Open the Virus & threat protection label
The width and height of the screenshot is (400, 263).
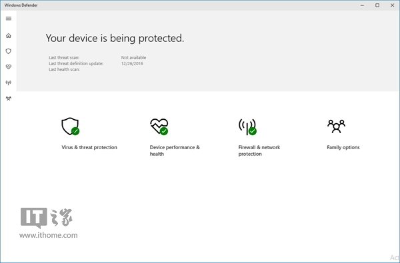pos(89,147)
